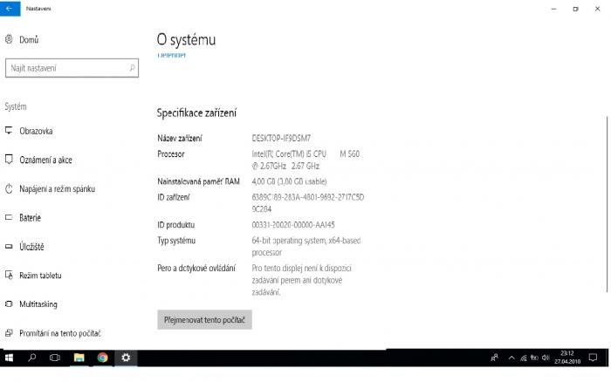Open Napájení a režim spánku
Screen dimensions: 611x382
51,189
